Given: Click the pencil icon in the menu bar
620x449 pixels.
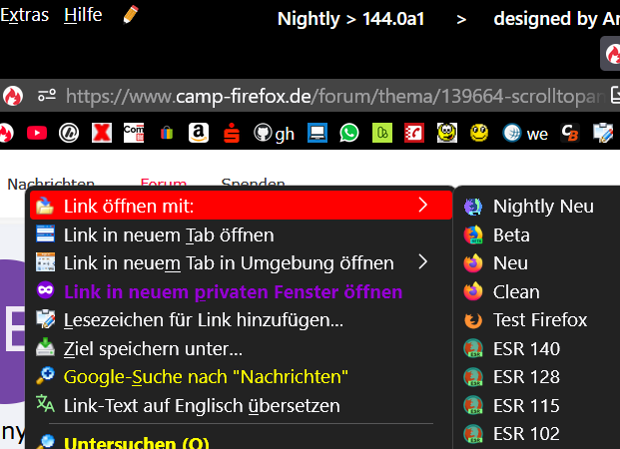Looking at the screenshot, I should point(131,14).
